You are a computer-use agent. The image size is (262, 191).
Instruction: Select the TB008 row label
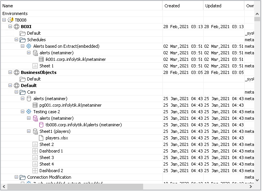(21, 20)
